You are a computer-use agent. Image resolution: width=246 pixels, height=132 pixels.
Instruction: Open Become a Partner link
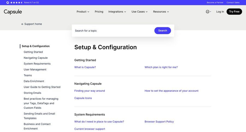tap(215, 2)
